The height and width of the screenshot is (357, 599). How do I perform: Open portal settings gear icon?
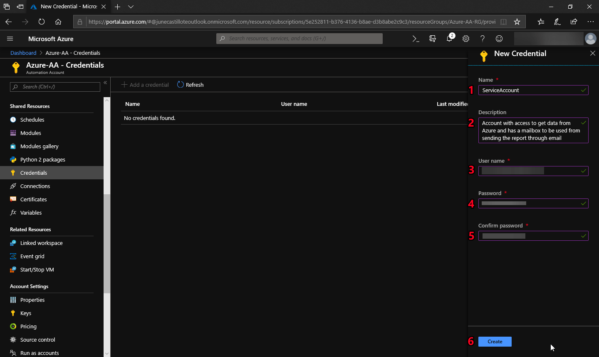466,39
